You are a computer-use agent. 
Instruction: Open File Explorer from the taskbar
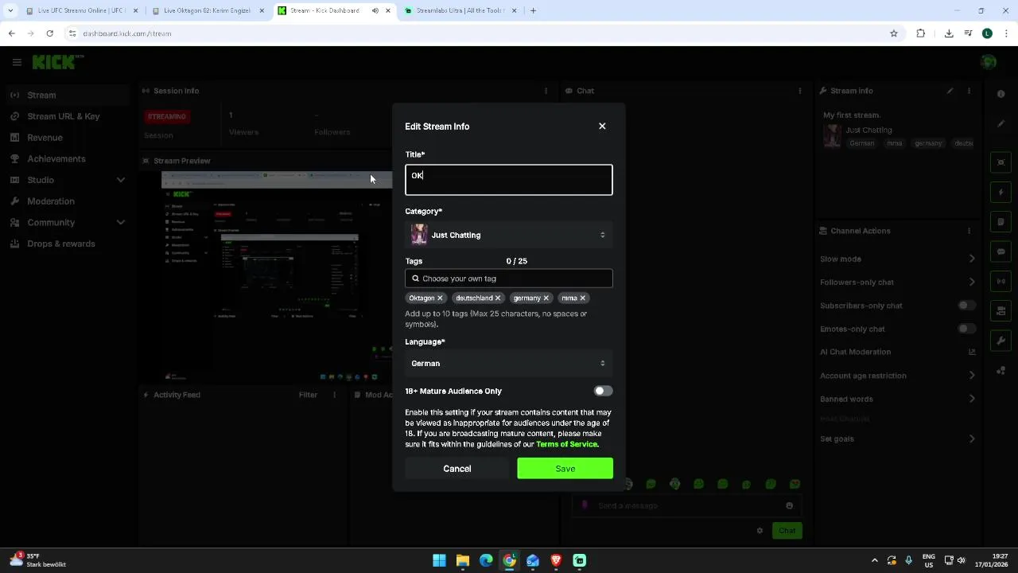click(x=462, y=560)
